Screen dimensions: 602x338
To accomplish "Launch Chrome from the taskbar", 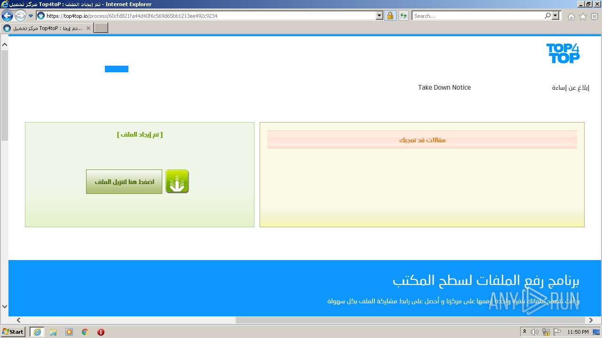I will pos(85,332).
